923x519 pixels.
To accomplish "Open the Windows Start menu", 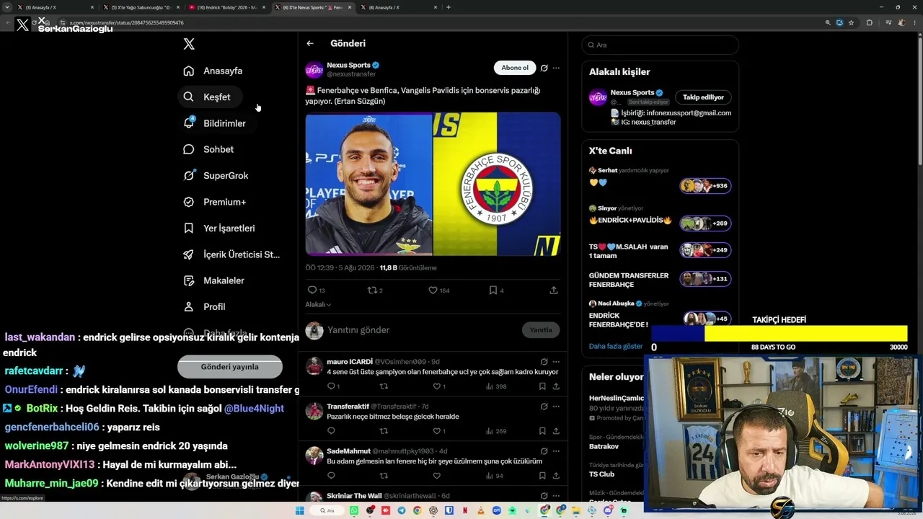I will pos(300,510).
